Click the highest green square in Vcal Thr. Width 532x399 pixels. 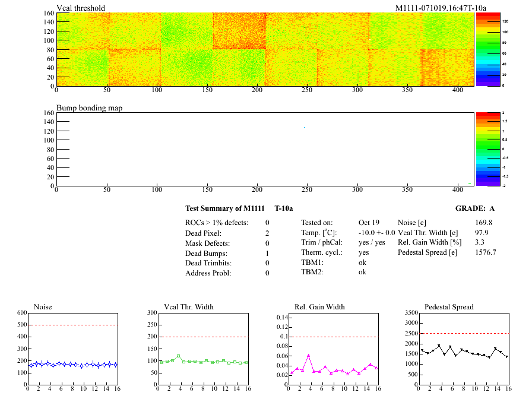(x=178, y=356)
